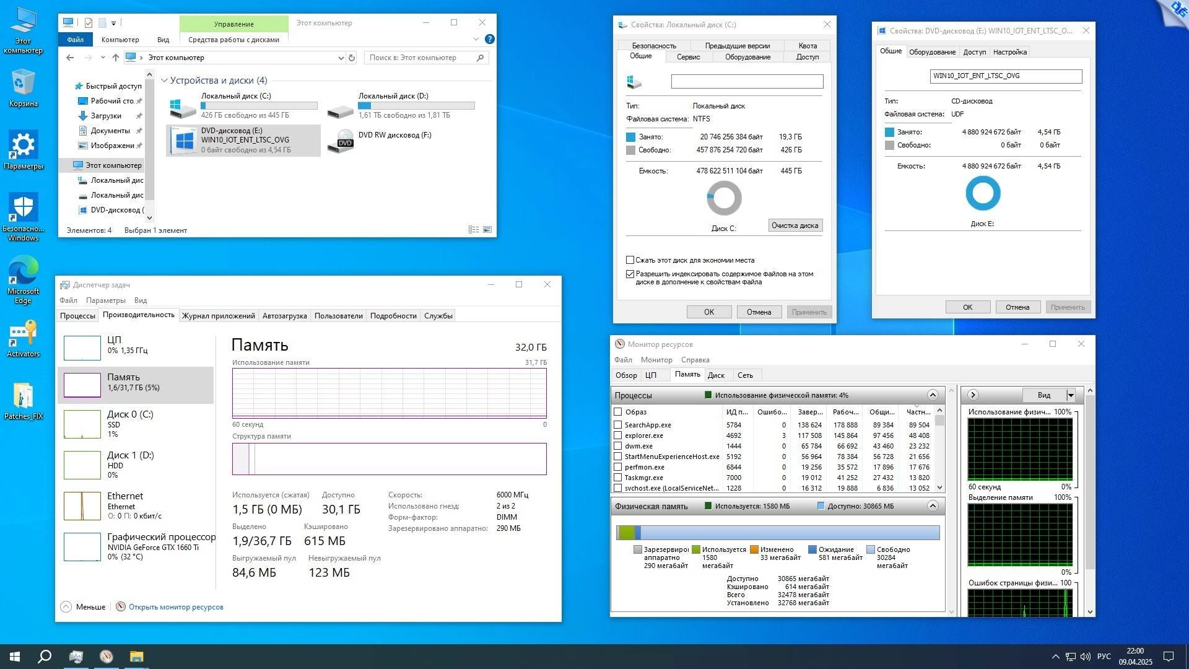Collapse the Процессы section in Resource Monitor
The image size is (1189, 669).
pyautogui.click(x=932, y=395)
